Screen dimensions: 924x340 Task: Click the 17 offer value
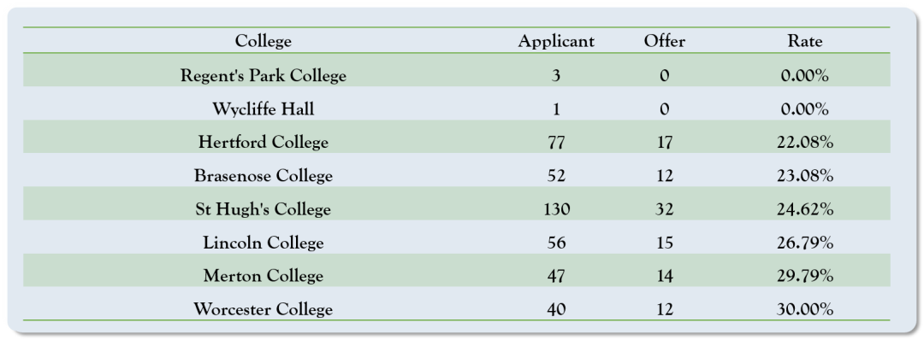pos(664,143)
